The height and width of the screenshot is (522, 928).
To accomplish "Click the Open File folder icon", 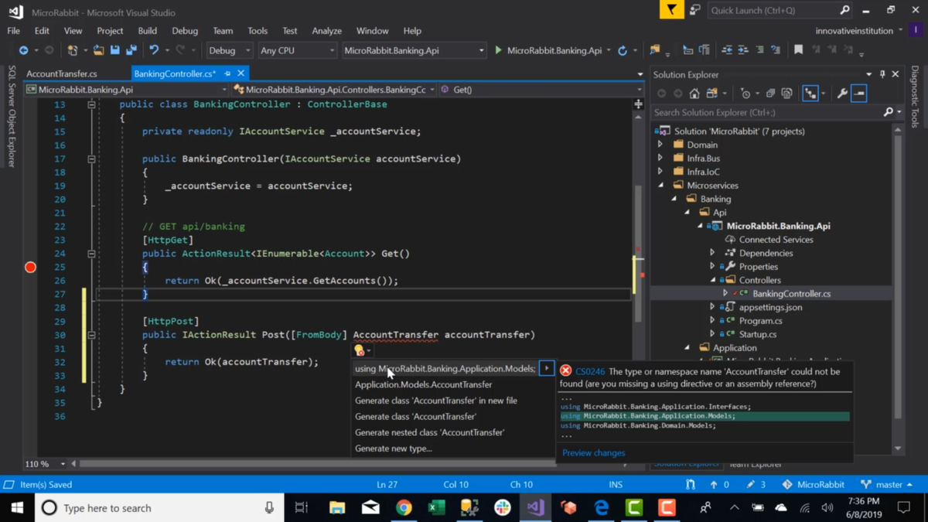I will click(98, 50).
